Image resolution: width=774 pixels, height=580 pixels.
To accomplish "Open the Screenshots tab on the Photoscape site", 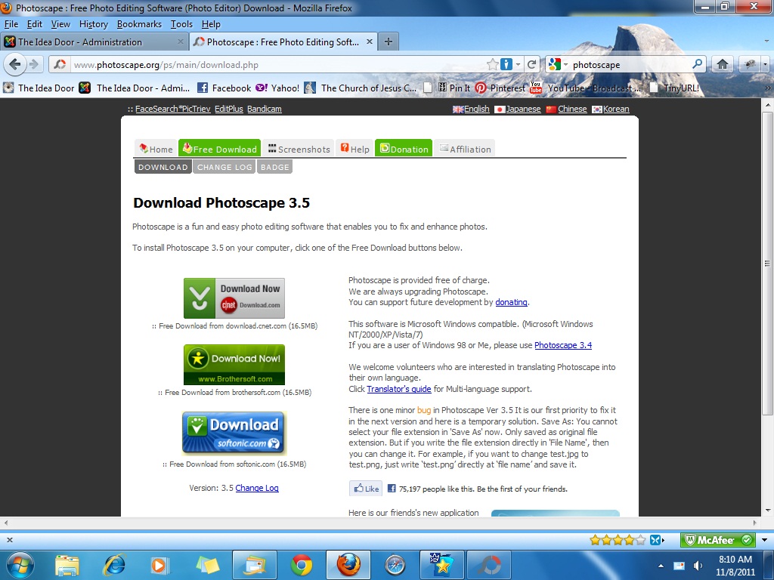I will tap(299, 149).
